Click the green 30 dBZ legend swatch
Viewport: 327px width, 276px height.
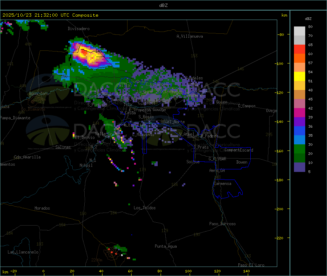click(299, 149)
